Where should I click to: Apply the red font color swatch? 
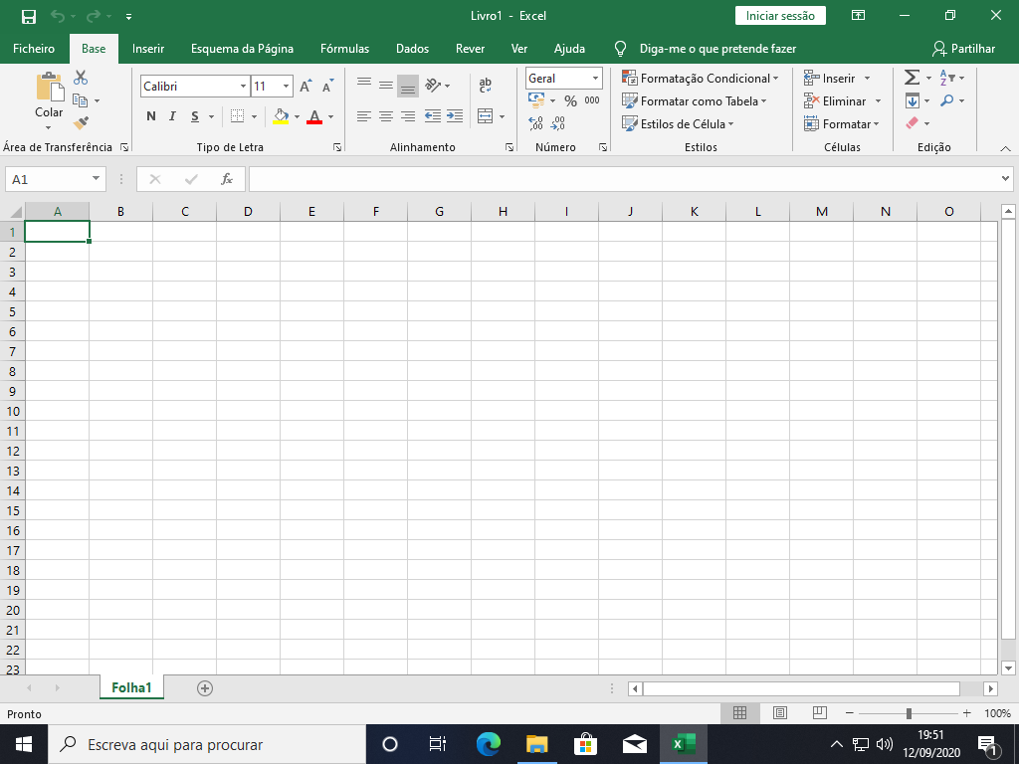[314, 117]
